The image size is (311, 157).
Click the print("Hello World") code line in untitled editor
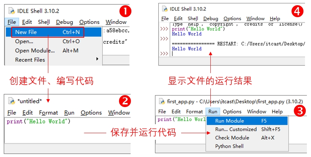click(x=39, y=121)
